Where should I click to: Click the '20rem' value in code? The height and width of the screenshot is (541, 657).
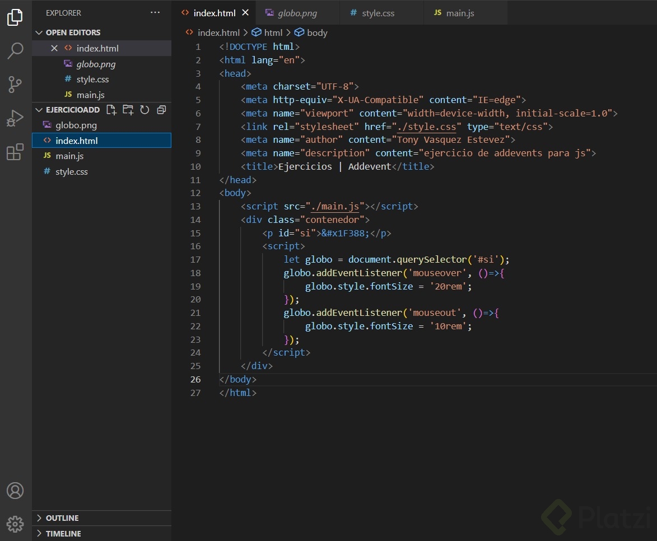pyautogui.click(x=448, y=286)
